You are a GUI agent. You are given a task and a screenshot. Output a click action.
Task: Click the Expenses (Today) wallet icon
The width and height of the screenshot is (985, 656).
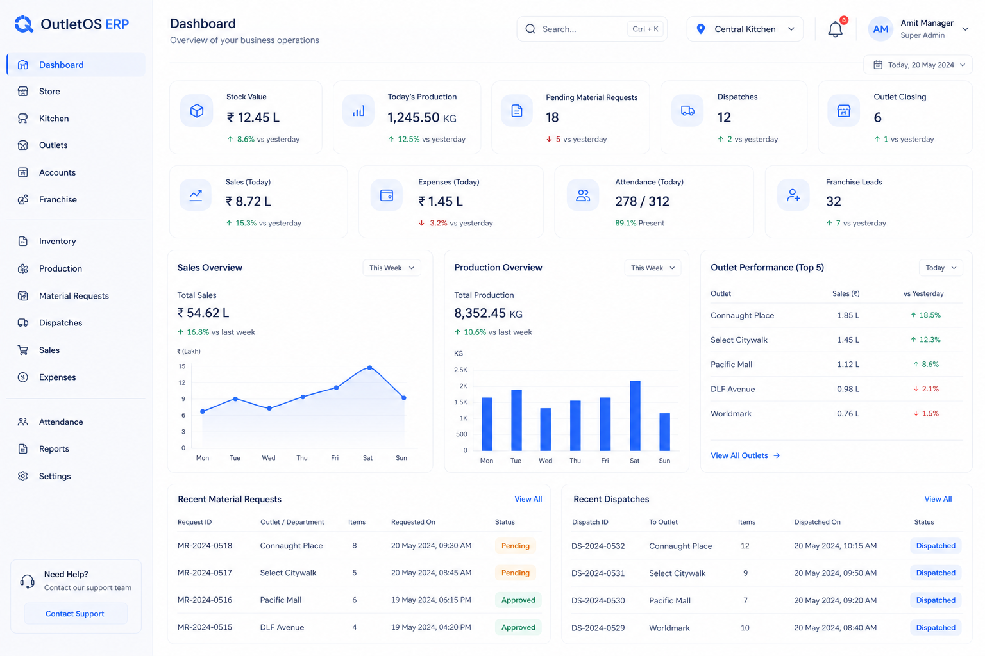point(387,195)
